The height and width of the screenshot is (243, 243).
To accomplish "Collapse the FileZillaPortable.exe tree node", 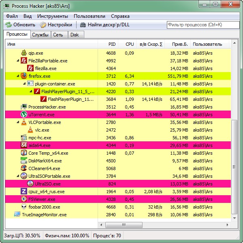I will coord(18,61).
